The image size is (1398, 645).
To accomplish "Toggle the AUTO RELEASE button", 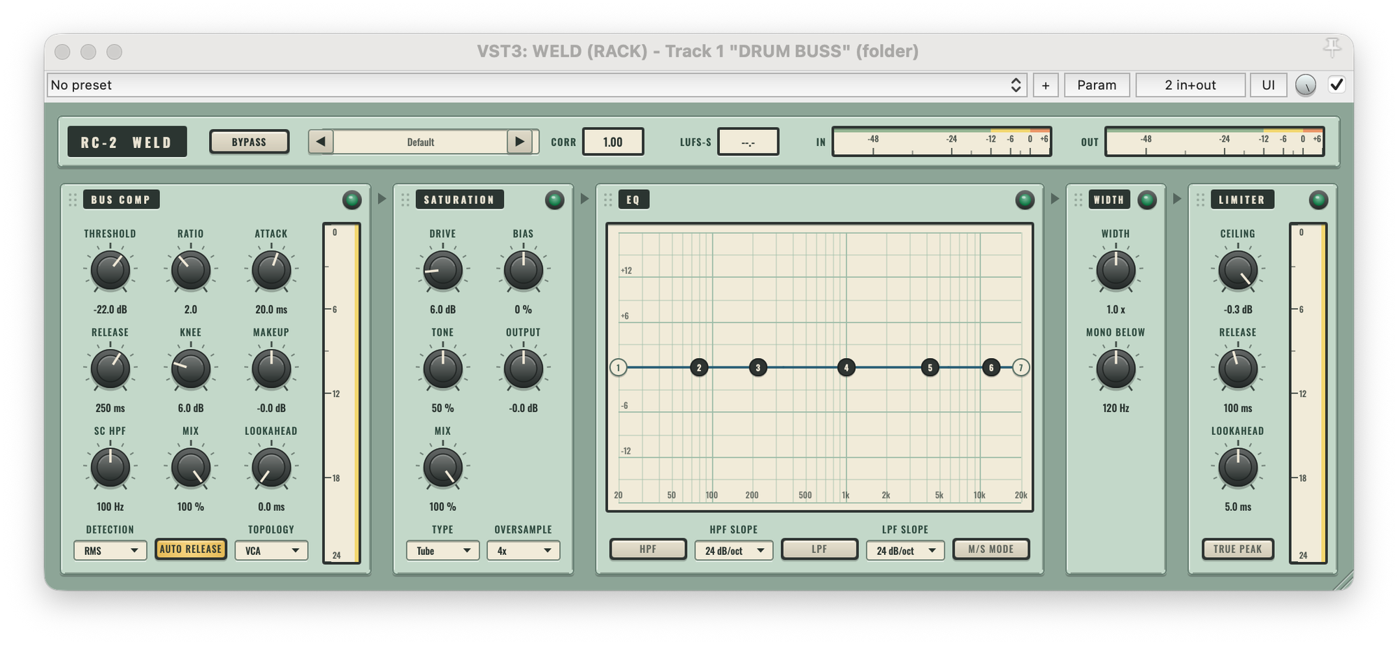I will point(190,549).
